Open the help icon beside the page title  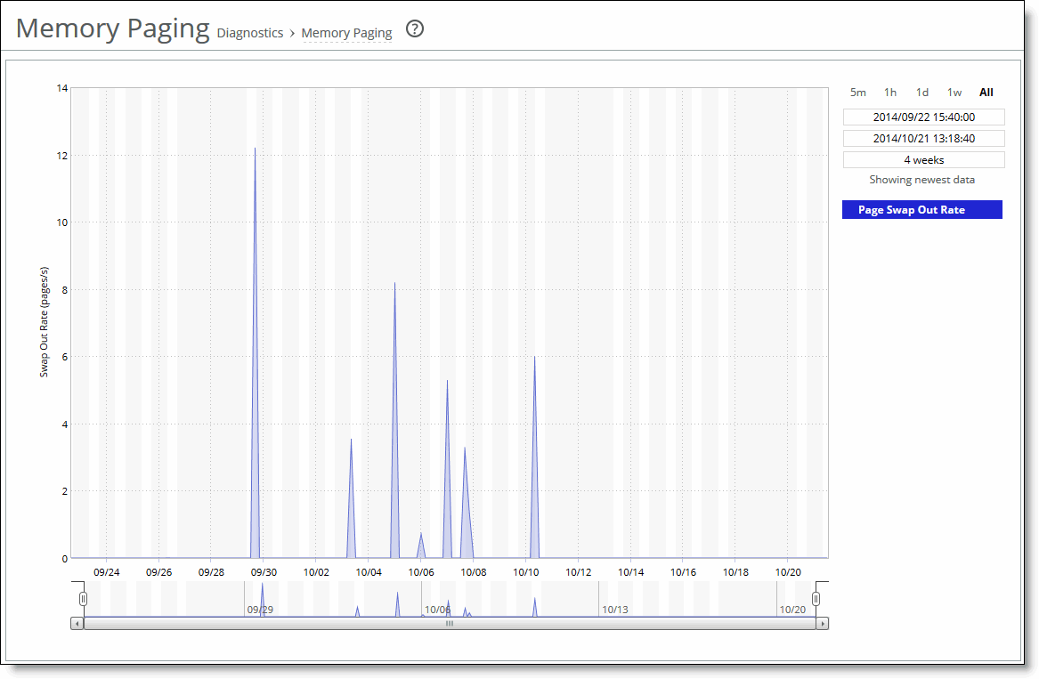pos(414,28)
